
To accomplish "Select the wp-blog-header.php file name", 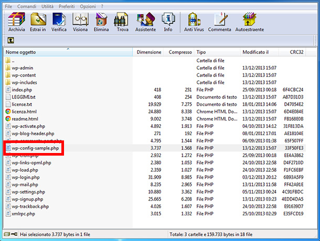I will (x=33, y=134).
